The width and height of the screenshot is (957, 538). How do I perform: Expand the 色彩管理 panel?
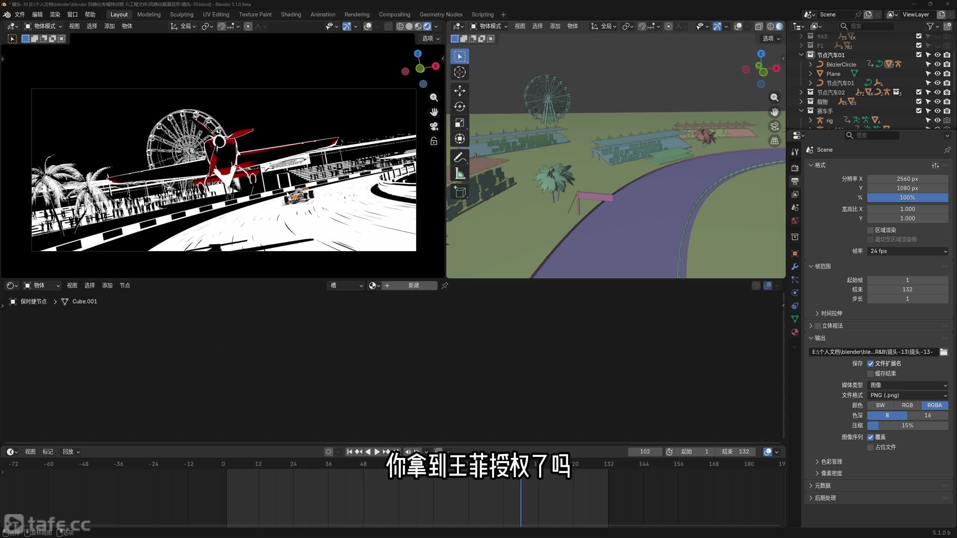(x=831, y=462)
